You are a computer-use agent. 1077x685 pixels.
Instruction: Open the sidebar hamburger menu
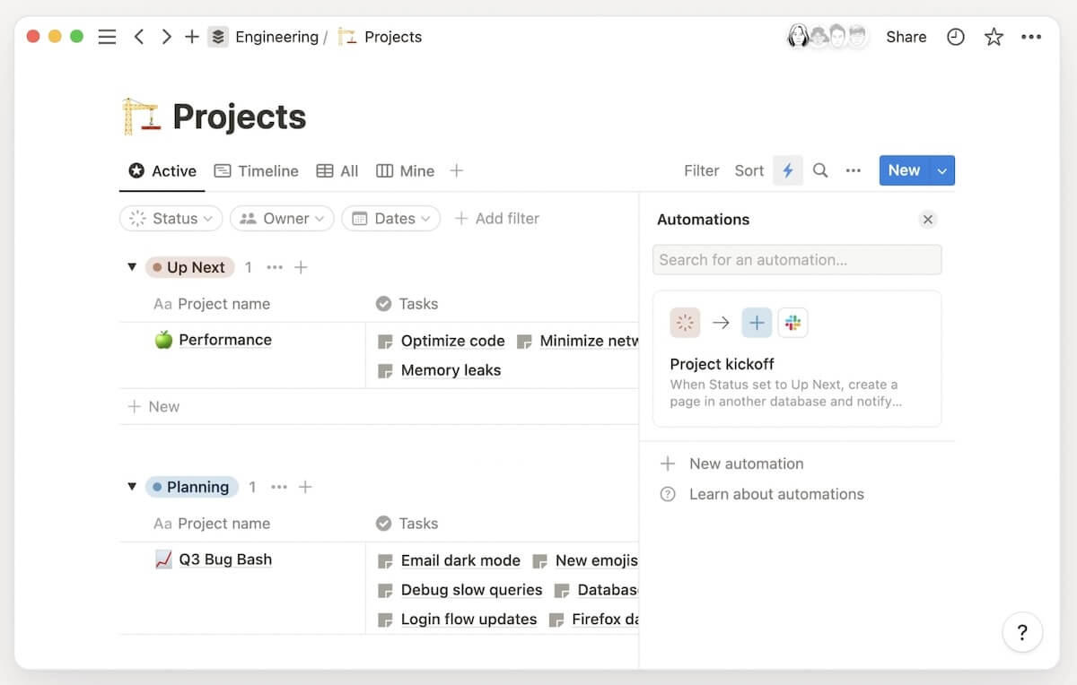coord(107,37)
